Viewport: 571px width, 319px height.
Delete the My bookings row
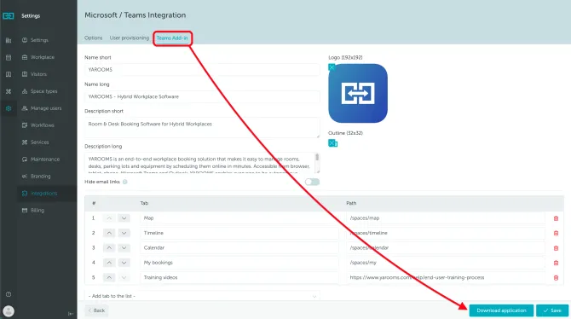pos(556,263)
